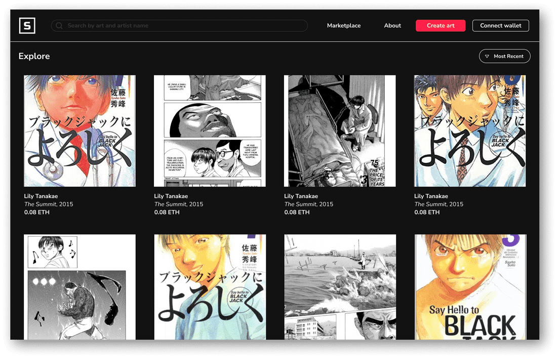Open the Marketplace page
The height and width of the screenshot is (358, 557).
(343, 26)
